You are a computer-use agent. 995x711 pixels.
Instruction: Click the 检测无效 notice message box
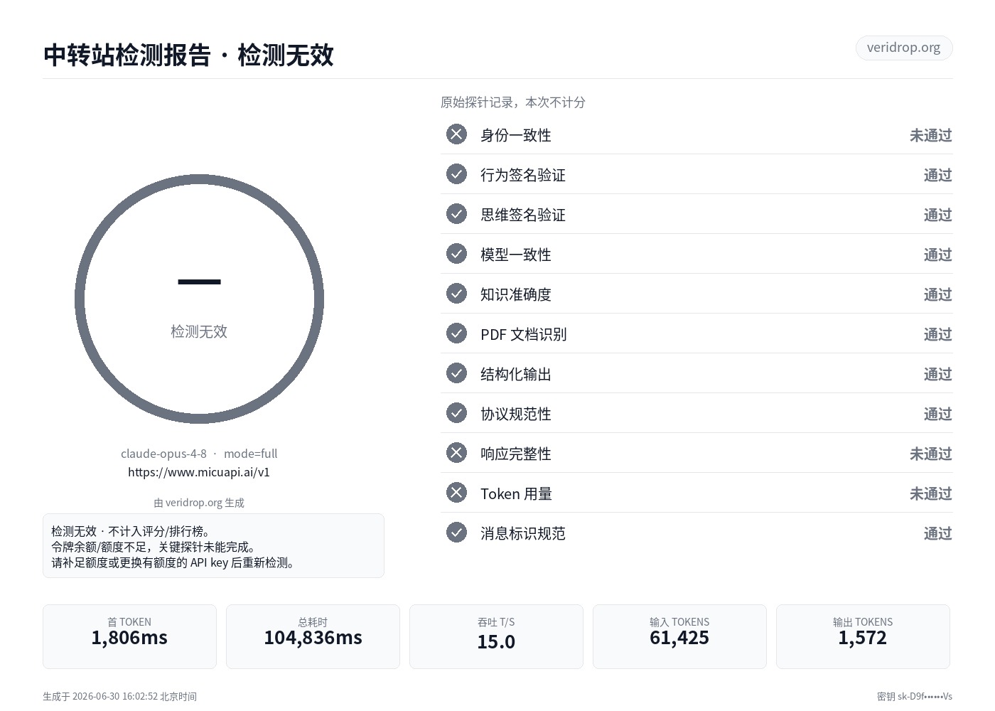tap(213, 546)
